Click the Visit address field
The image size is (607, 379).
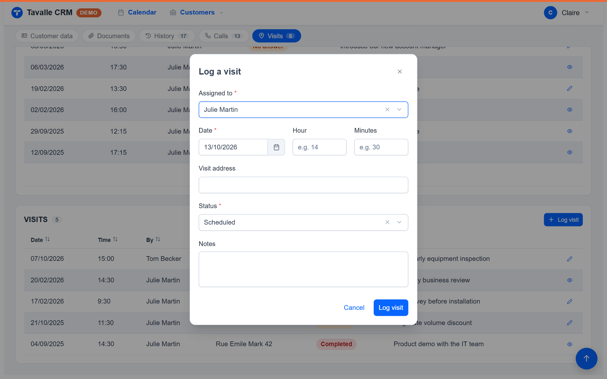[x=303, y=185]
